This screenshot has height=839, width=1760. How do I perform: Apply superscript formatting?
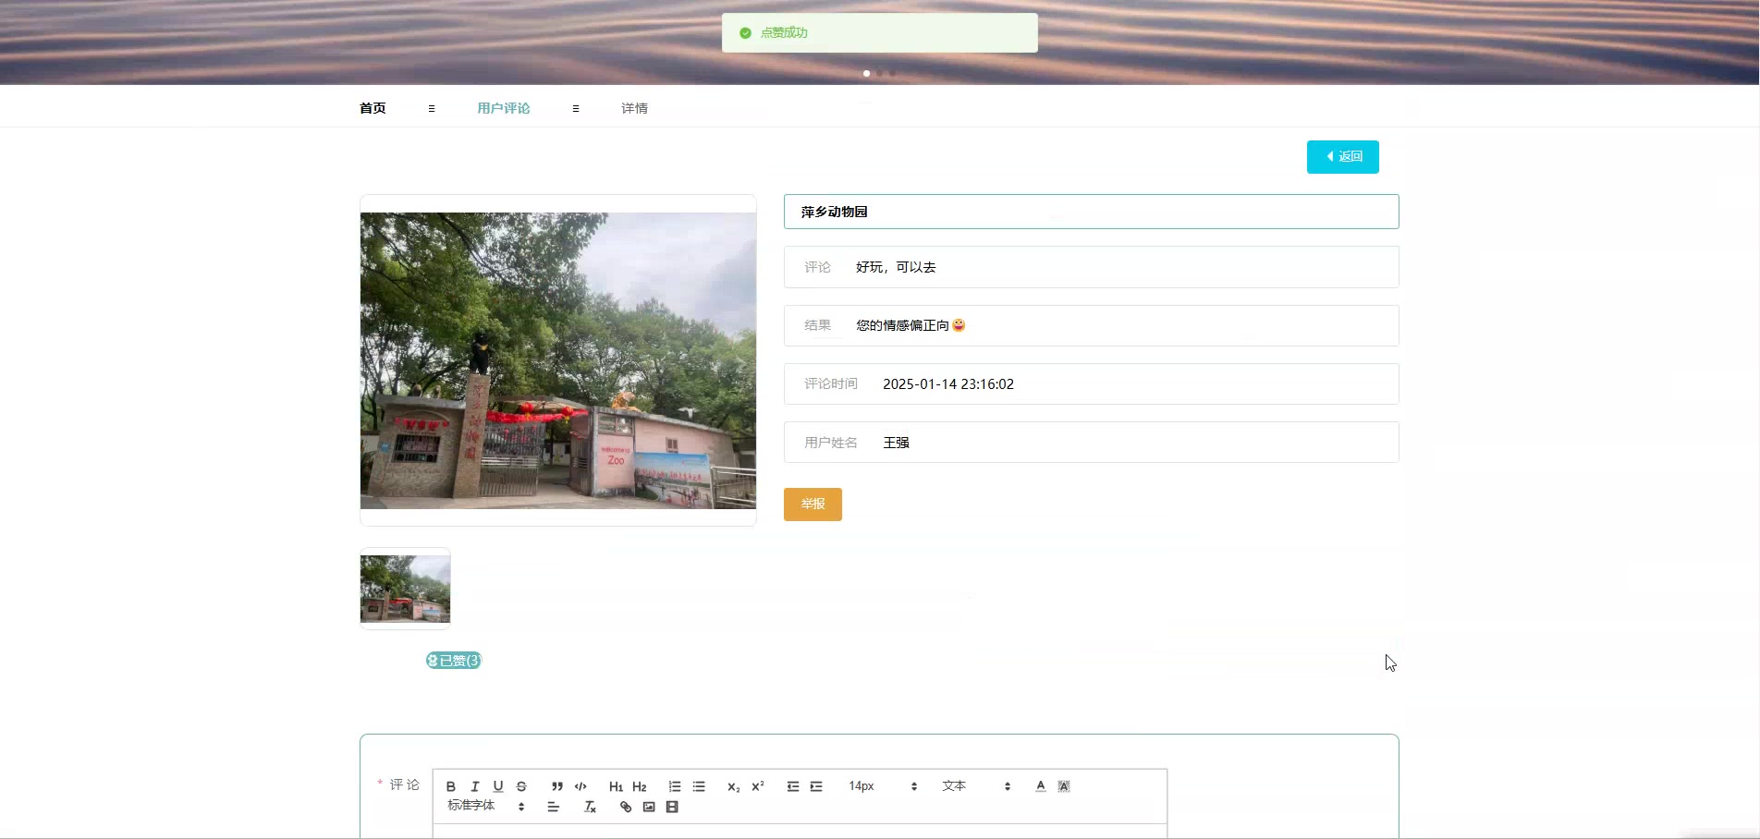pos(758,786)
